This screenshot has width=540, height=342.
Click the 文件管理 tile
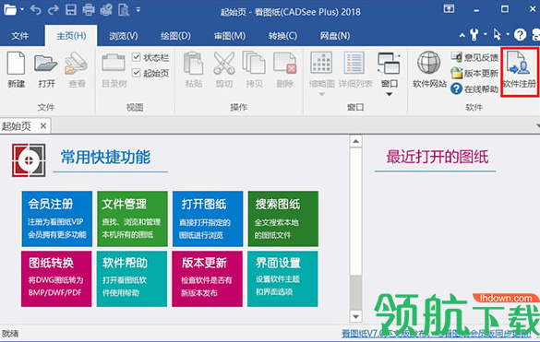[132, 218]
